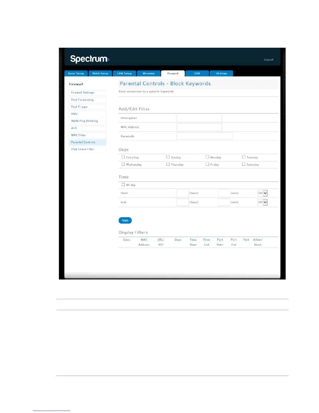Viewport: 319px width, 413px height.
Task: Open the DMZ page
Action: (88, 114)
